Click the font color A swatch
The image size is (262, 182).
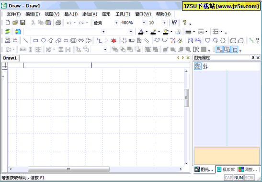[x=141, y=32]
